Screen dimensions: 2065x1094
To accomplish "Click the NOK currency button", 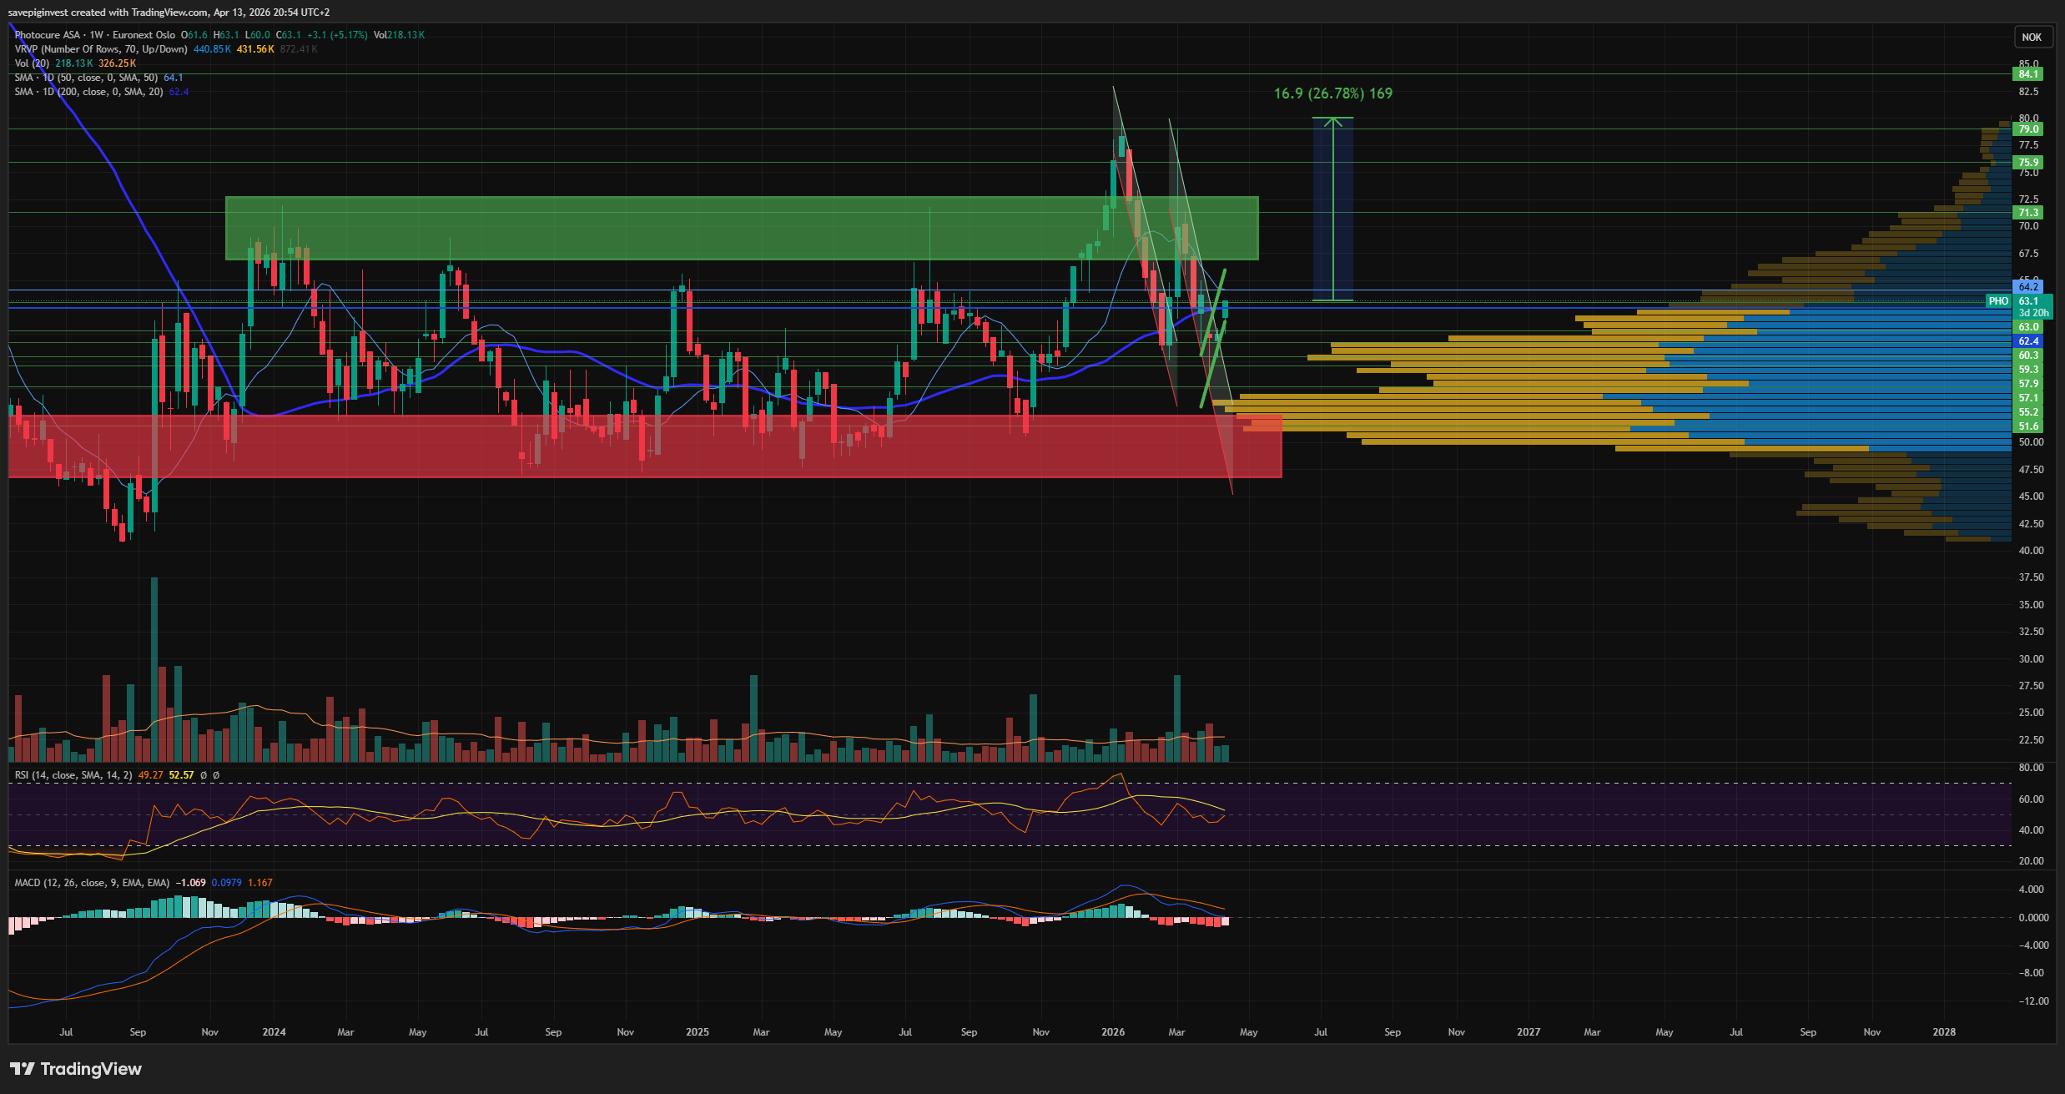I will [x=2031, y=37].
